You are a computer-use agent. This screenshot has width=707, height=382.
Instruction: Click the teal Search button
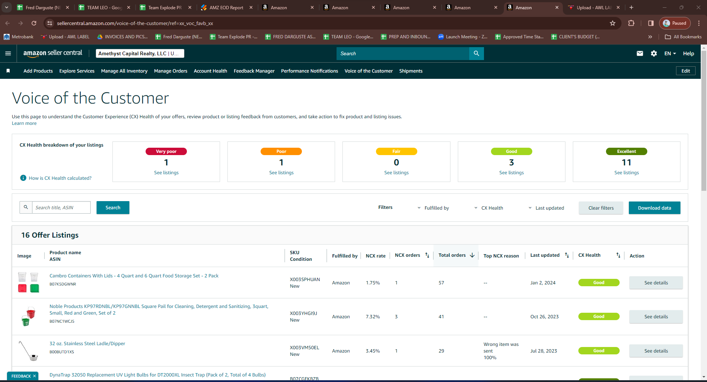[113, 207]
